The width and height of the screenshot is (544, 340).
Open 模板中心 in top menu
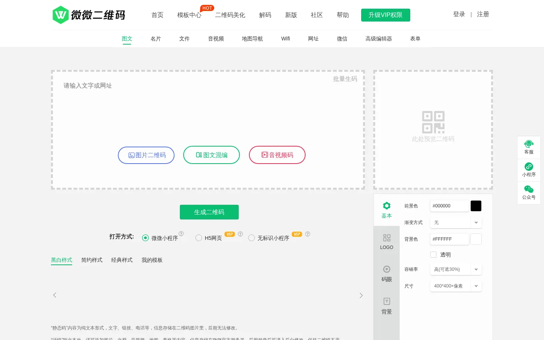tap(189, 15)
